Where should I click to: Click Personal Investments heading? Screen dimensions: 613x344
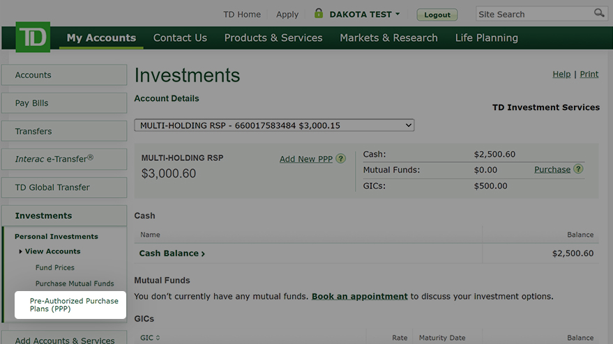56,237
